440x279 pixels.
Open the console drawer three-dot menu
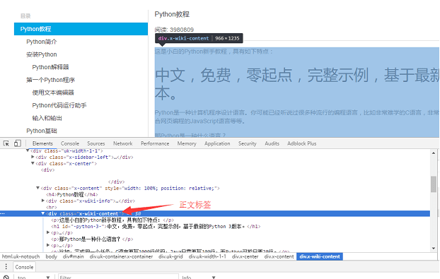point(6,267)
